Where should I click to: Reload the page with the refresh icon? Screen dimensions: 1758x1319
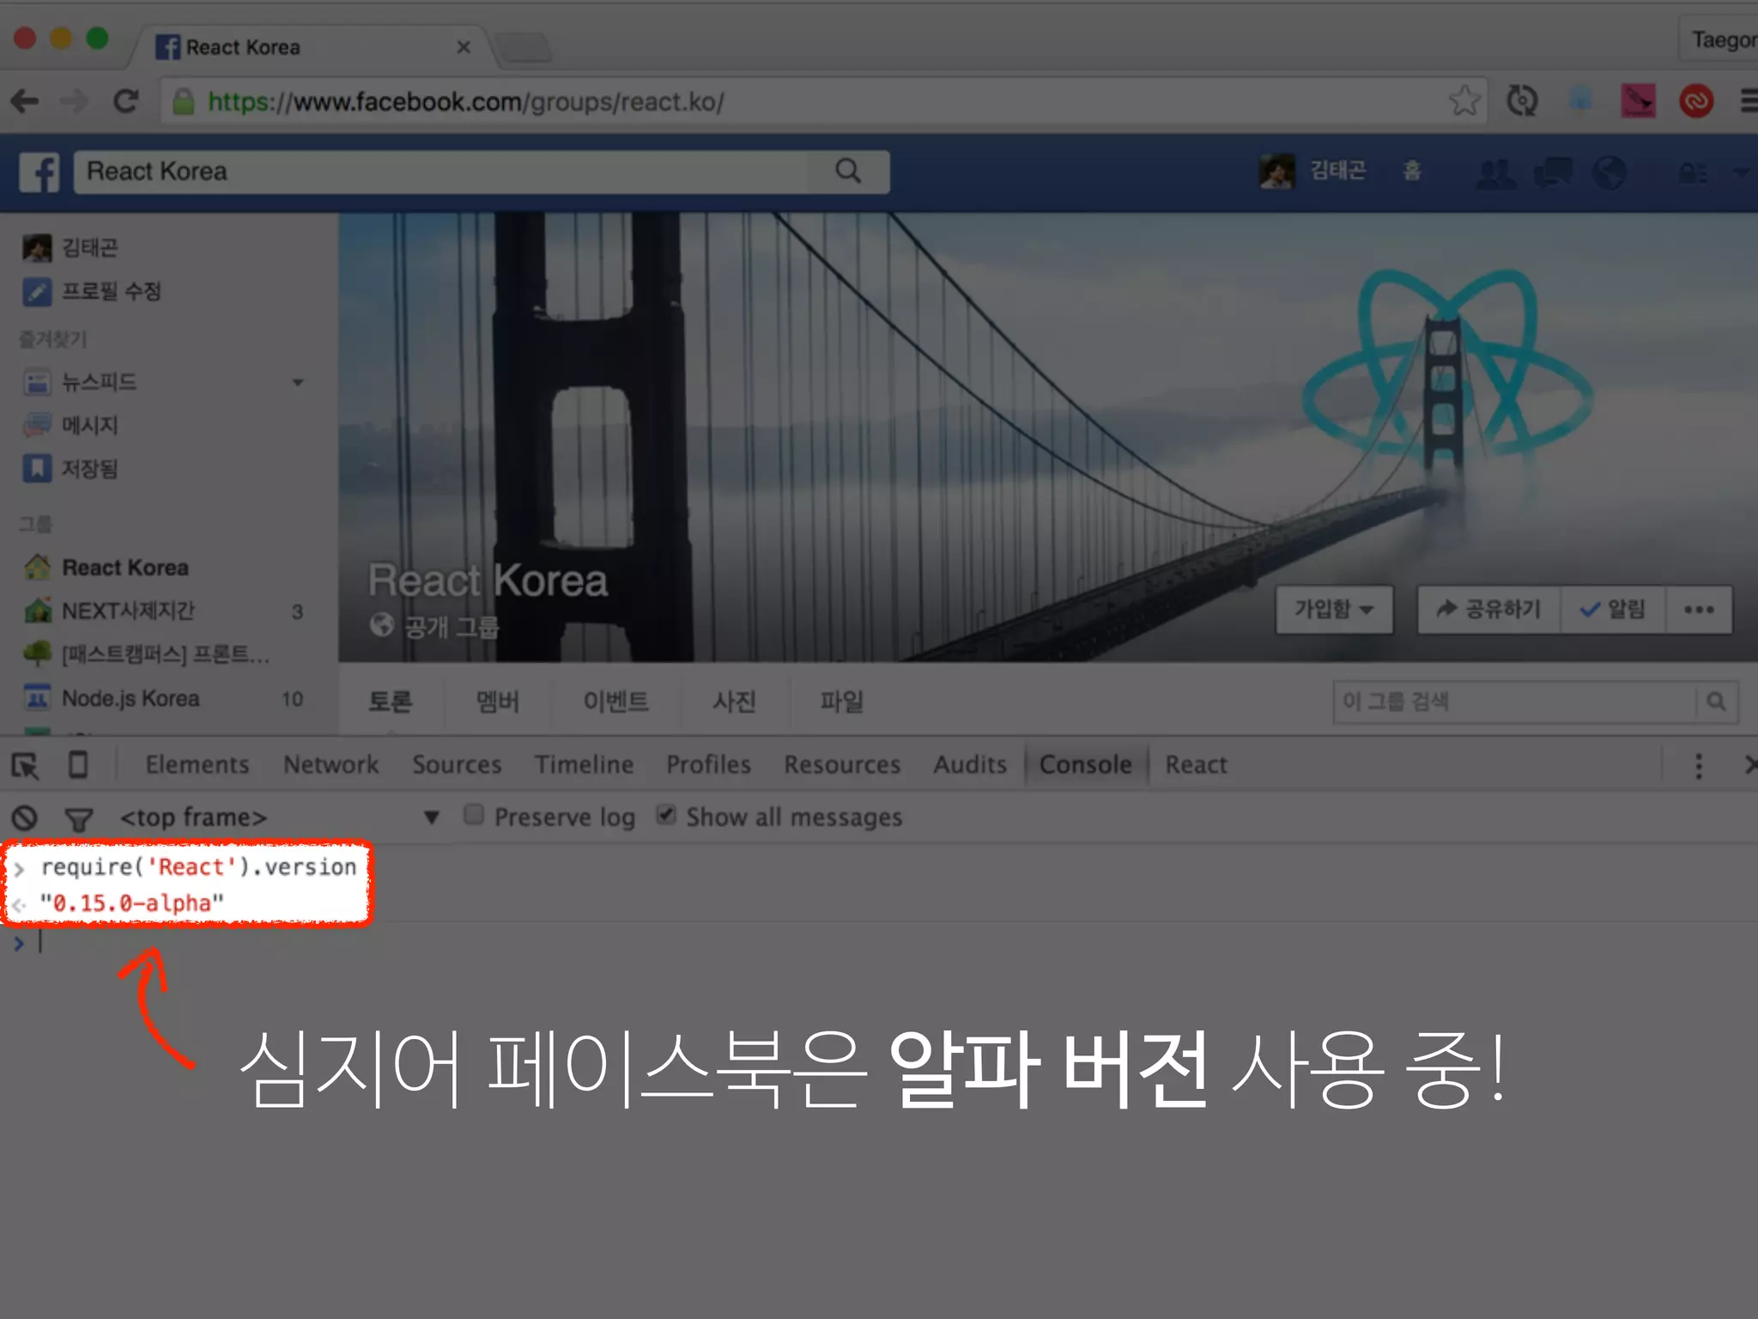pyautogui.click(x=126, y=101)
